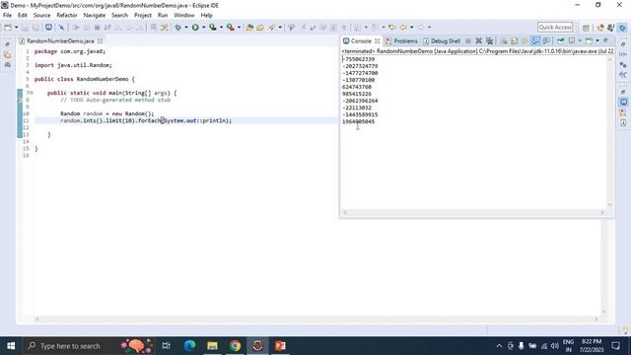Click the Back navigation arrow icon

[x=403, y=28]
